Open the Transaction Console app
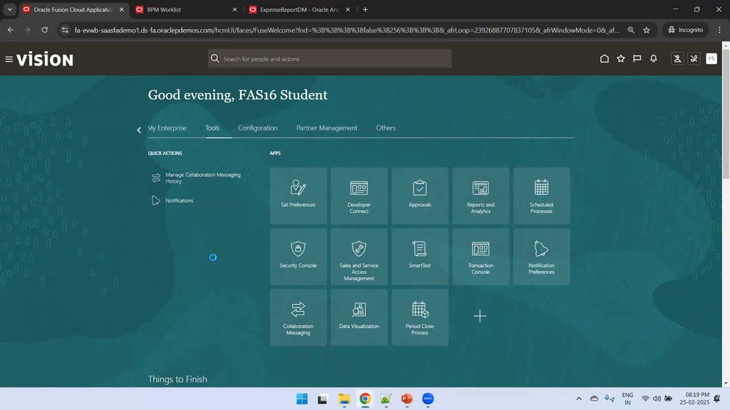This screenshot has width=730, height=410. pos(481,256)
